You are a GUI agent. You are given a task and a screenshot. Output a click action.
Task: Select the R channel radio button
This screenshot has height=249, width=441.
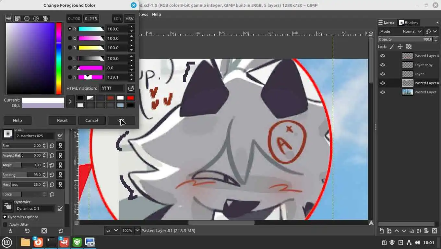click(70, 29)
